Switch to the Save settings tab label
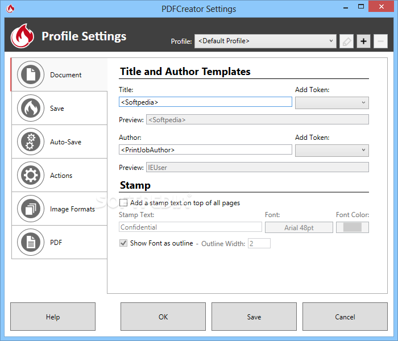 point(57,109)
